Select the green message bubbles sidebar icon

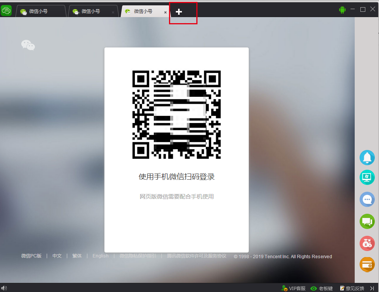coord(367,221)
